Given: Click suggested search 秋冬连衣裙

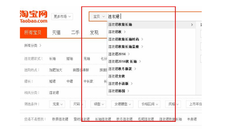Looking at the screenshot, I should pos(124,119).
